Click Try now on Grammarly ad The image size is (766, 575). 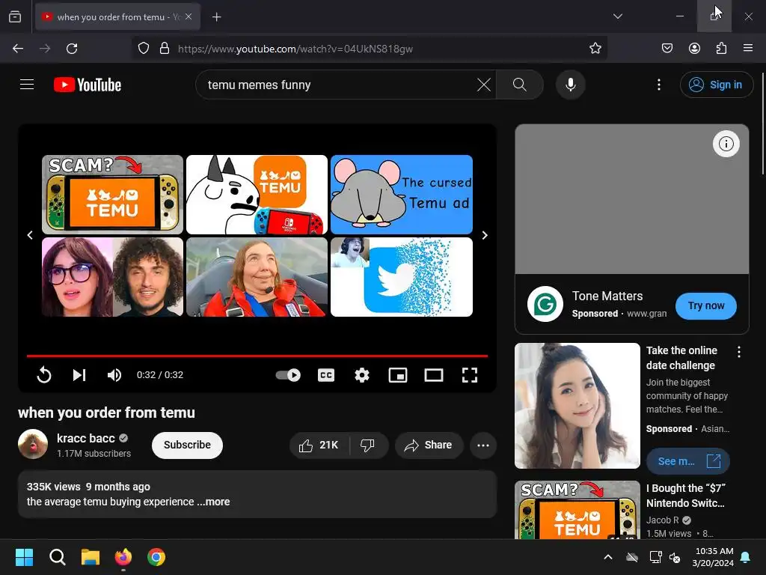706,305
